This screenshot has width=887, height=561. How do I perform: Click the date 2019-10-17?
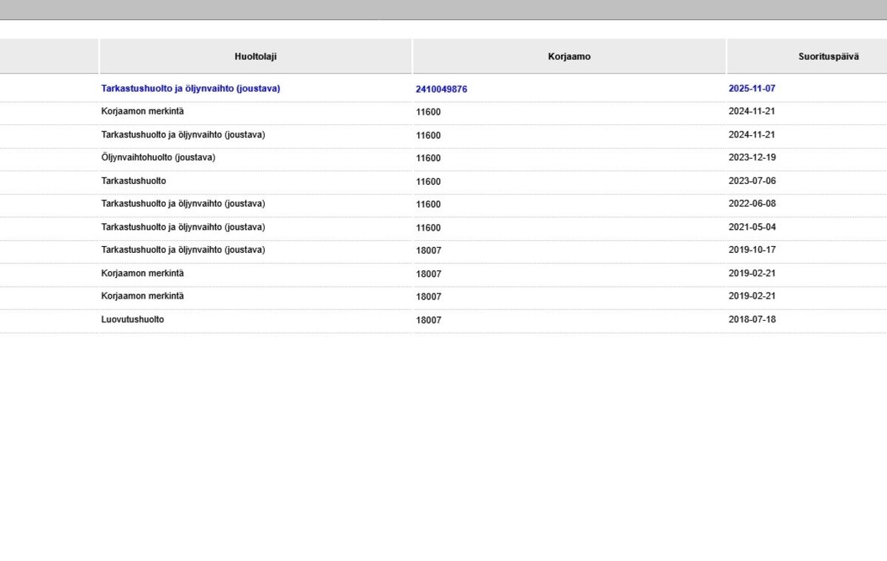[x=752, y=250]
